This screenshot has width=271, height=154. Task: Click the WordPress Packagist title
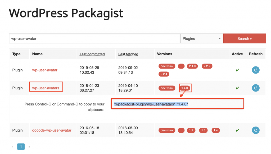coord(66,13)
